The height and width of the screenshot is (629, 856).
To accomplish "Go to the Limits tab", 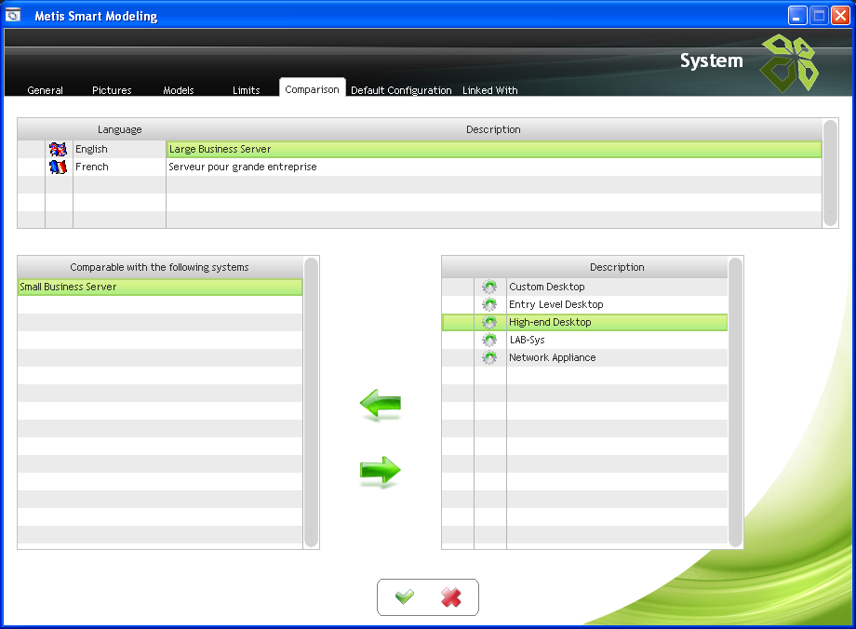I will (x=247, y=90).
